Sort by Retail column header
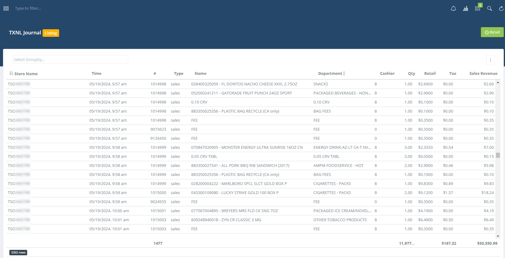 [x=430, y=73]
